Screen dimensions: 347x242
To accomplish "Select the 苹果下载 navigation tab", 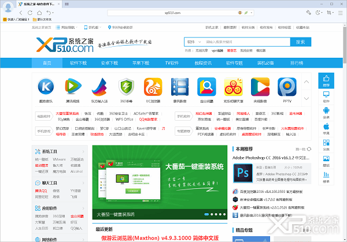I will click(141, 63).
